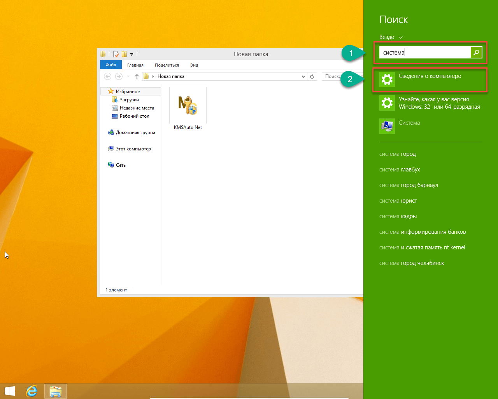498x399 pixels.
Task: Launch Internet Explorer from taskbar
Action: 32,391
